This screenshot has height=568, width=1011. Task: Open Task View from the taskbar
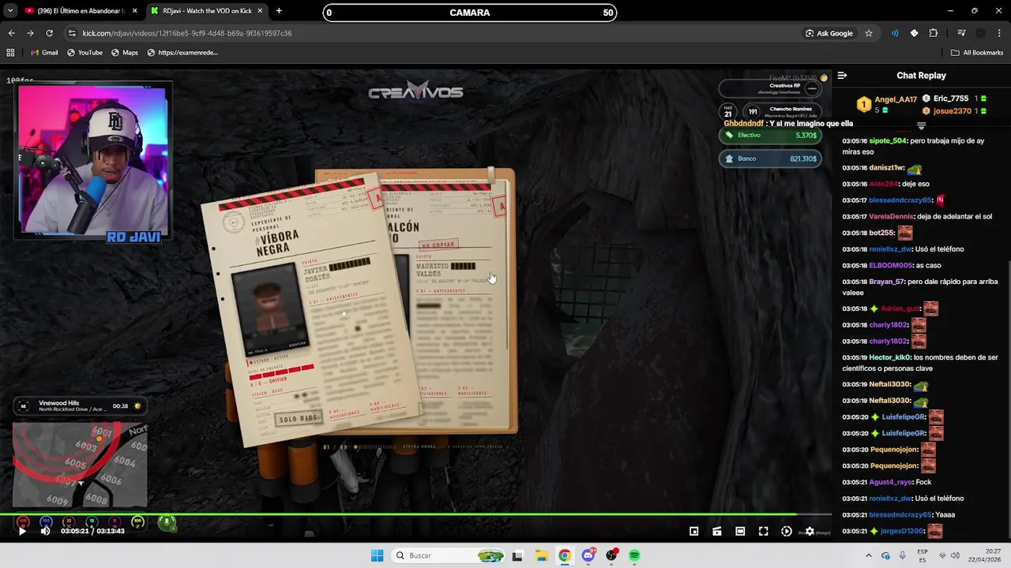(517, 555)
